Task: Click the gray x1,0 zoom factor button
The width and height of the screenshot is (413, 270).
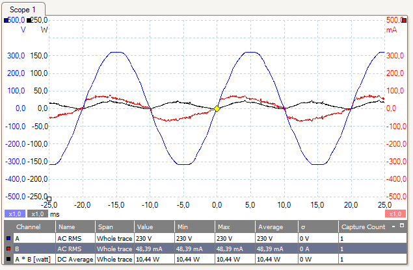Action: tap(37, 214)
